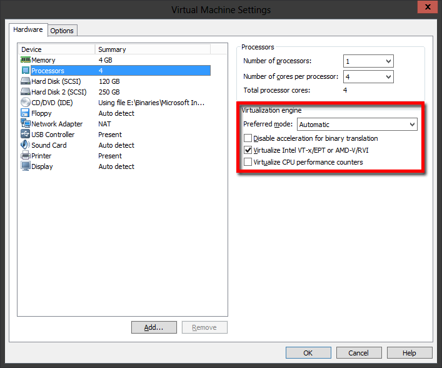Click the Floppy drive icon
The height and width of the screenshot is (368, 442).
(x=26, y=113)
